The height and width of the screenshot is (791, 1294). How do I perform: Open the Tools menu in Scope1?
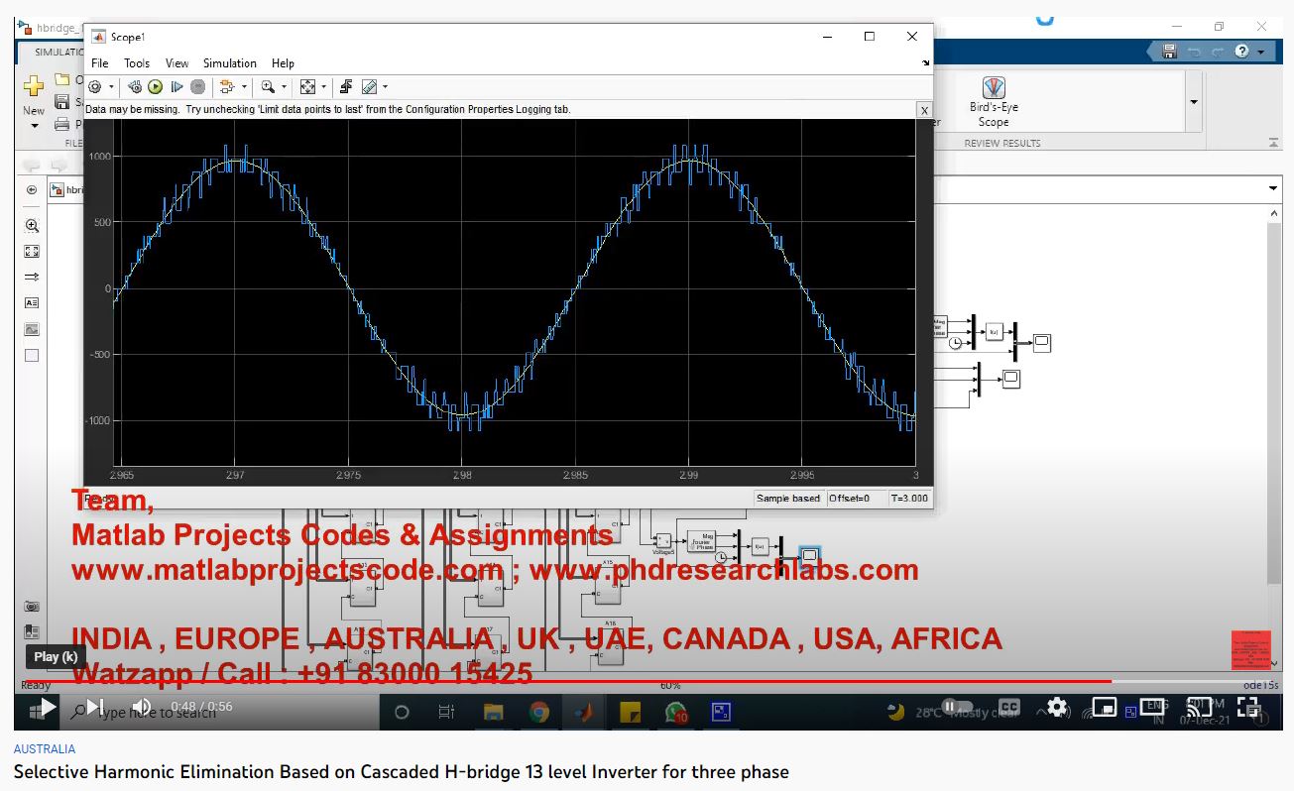[x=137, y=63]
